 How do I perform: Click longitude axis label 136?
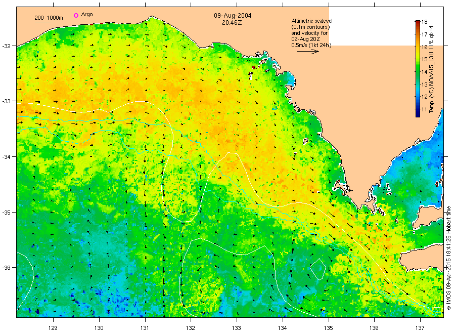[x=374, y=328]
